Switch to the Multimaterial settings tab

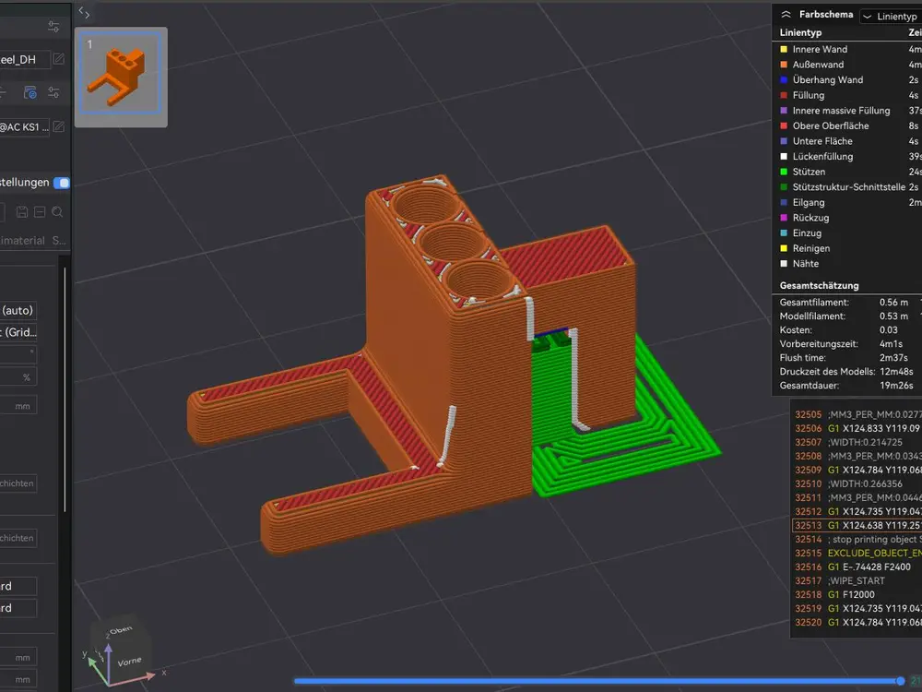(22, 240)
